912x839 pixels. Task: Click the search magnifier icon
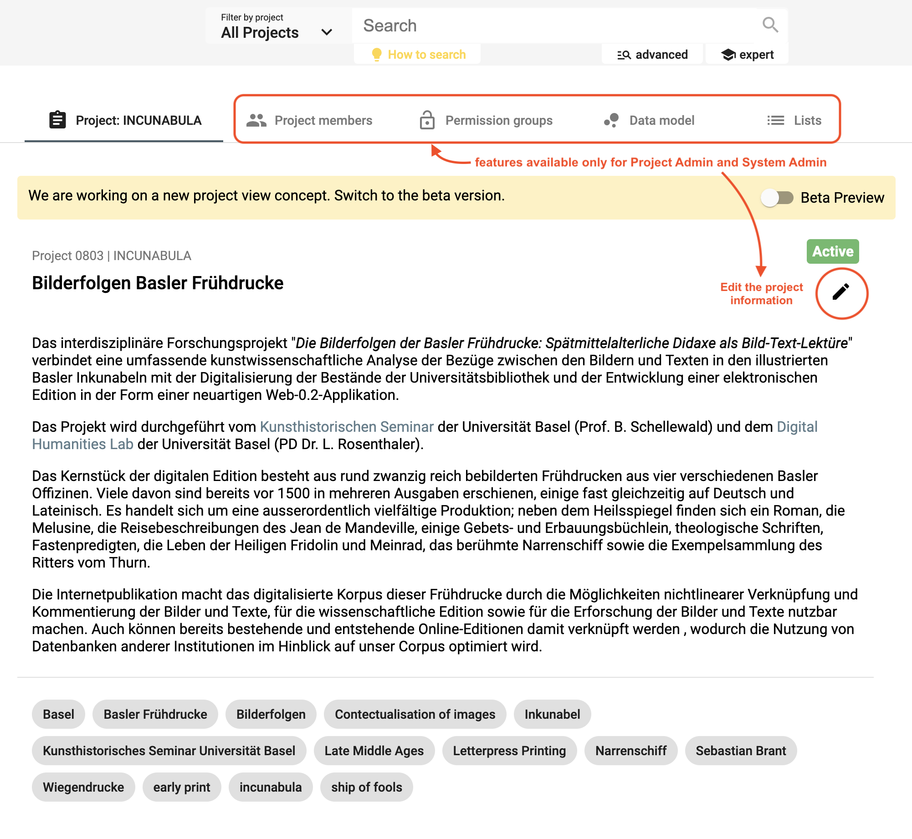pos(770,25)
